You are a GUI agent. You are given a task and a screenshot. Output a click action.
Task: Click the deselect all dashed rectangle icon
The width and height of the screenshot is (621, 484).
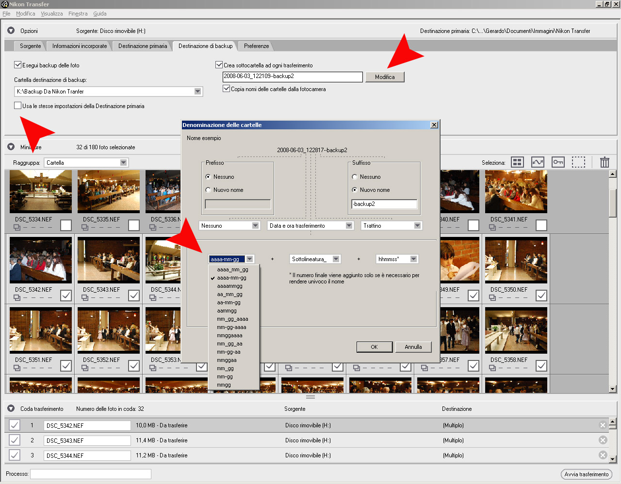click(x=578, y=162)
